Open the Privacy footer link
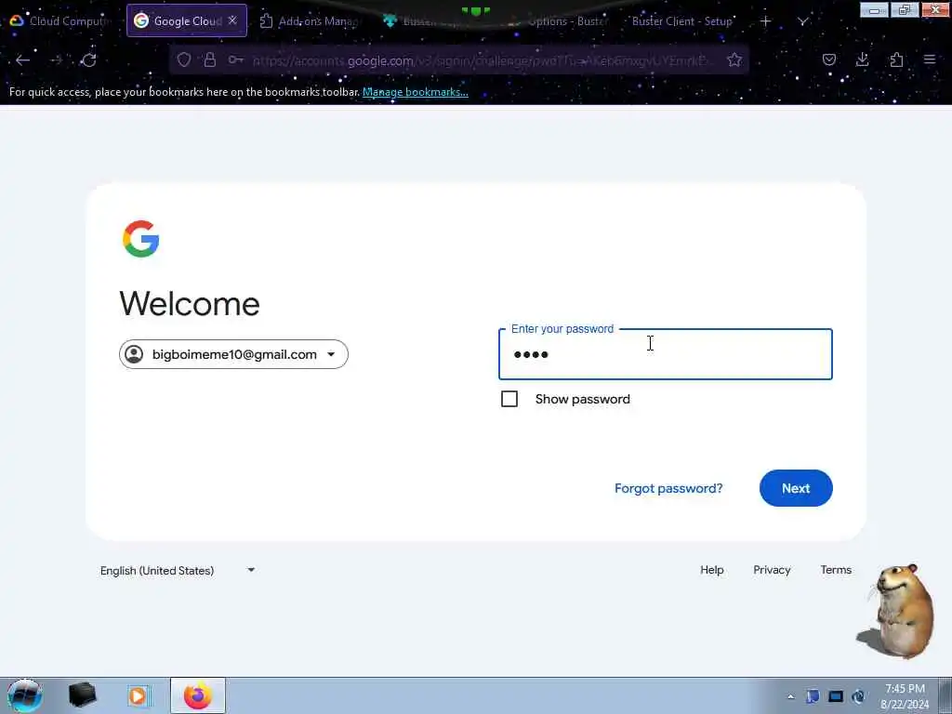This screenshot has width=952, height=714. click(772, 570)
